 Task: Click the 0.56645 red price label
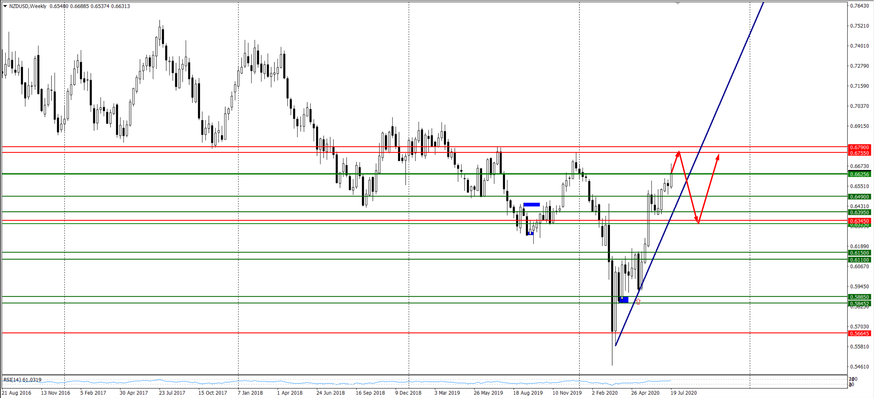859,334
